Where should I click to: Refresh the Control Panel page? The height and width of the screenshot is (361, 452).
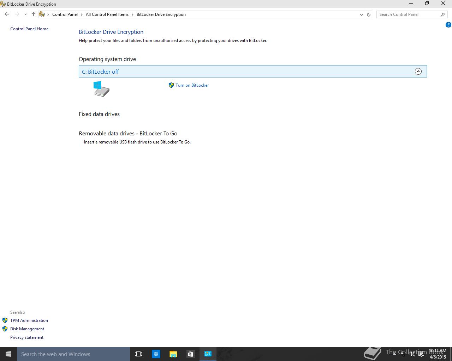tap(369, 14)
